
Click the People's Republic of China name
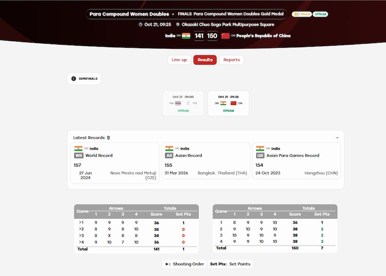point(264,36)
